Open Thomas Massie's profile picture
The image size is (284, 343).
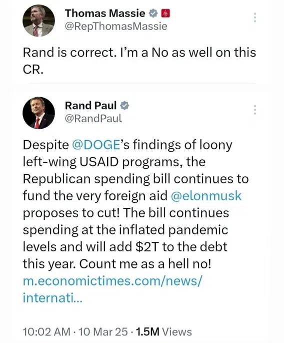point(38,21)
